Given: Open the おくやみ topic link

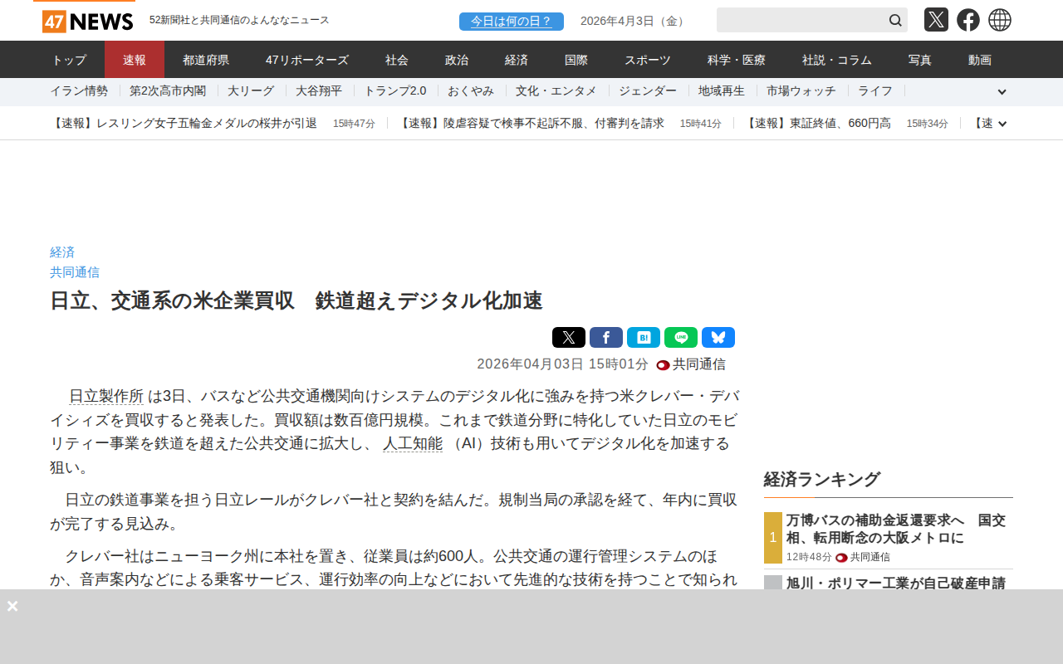Looking at the screenshot, I should [x=471, y=91].
